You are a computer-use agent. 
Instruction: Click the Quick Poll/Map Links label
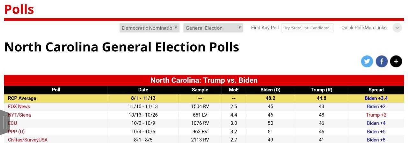[364, 28]
